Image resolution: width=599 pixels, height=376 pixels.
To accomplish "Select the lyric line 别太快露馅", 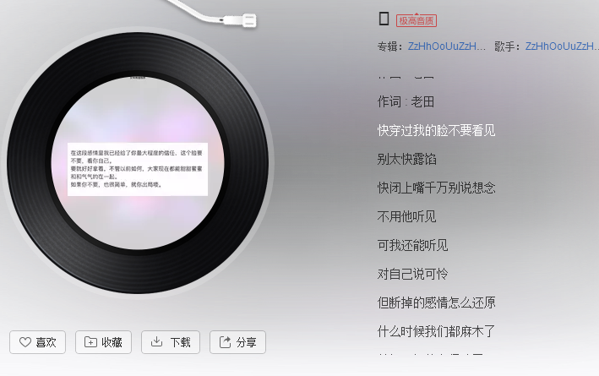I will [x=407, y=159].
